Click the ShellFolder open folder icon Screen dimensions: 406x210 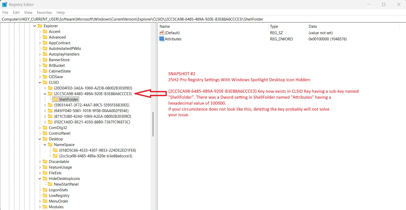coord(55,99)
